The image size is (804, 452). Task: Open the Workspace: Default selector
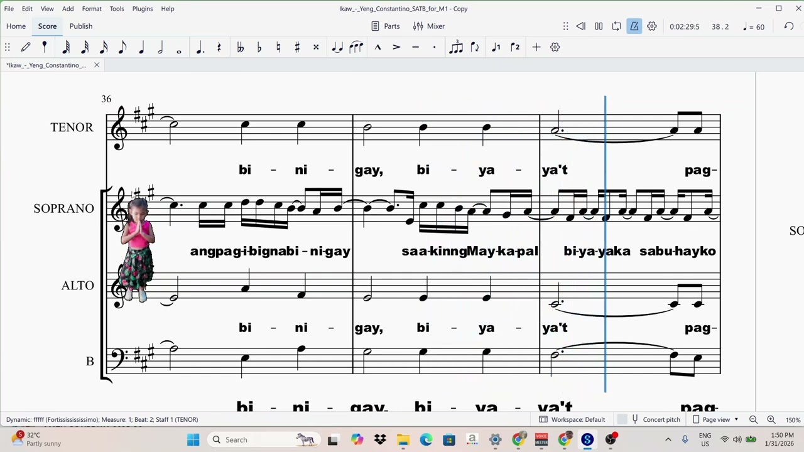pyautogui.click(x=572, y=419)
